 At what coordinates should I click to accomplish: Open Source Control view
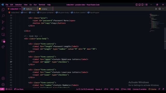[x=3, y=22]
